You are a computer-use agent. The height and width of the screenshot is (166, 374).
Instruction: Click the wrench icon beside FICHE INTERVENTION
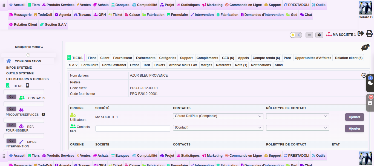[x=21, y=142]
